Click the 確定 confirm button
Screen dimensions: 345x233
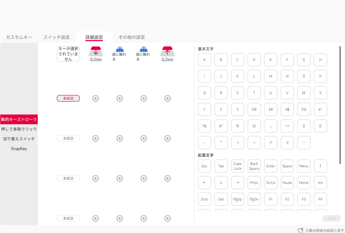click(x=331, y=219)
